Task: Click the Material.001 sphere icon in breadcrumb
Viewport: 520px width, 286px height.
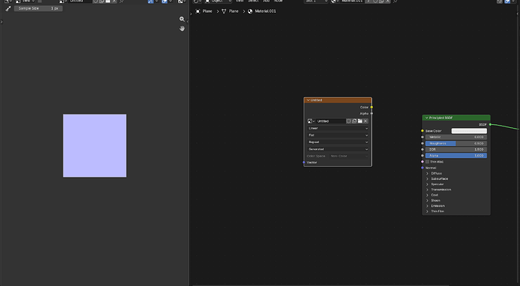Action: [250, 11]
